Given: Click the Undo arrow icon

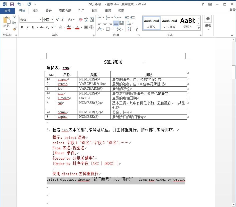Looking at the screenshot, I should point(19,4).
